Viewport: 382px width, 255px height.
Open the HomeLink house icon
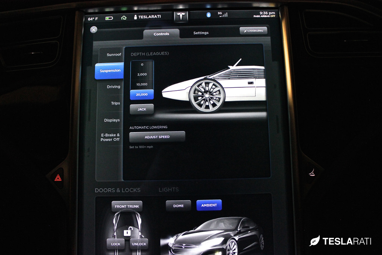point(124,18)
